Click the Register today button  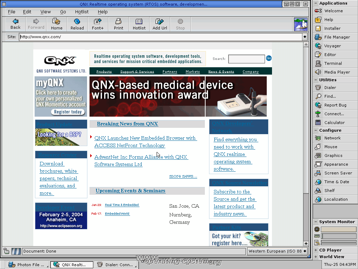[x=68, y=112]
